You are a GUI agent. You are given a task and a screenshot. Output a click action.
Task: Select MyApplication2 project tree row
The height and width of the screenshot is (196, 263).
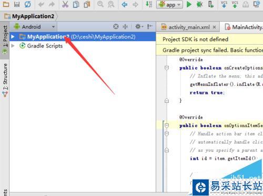pyautogui.click(x=83, y=37)
